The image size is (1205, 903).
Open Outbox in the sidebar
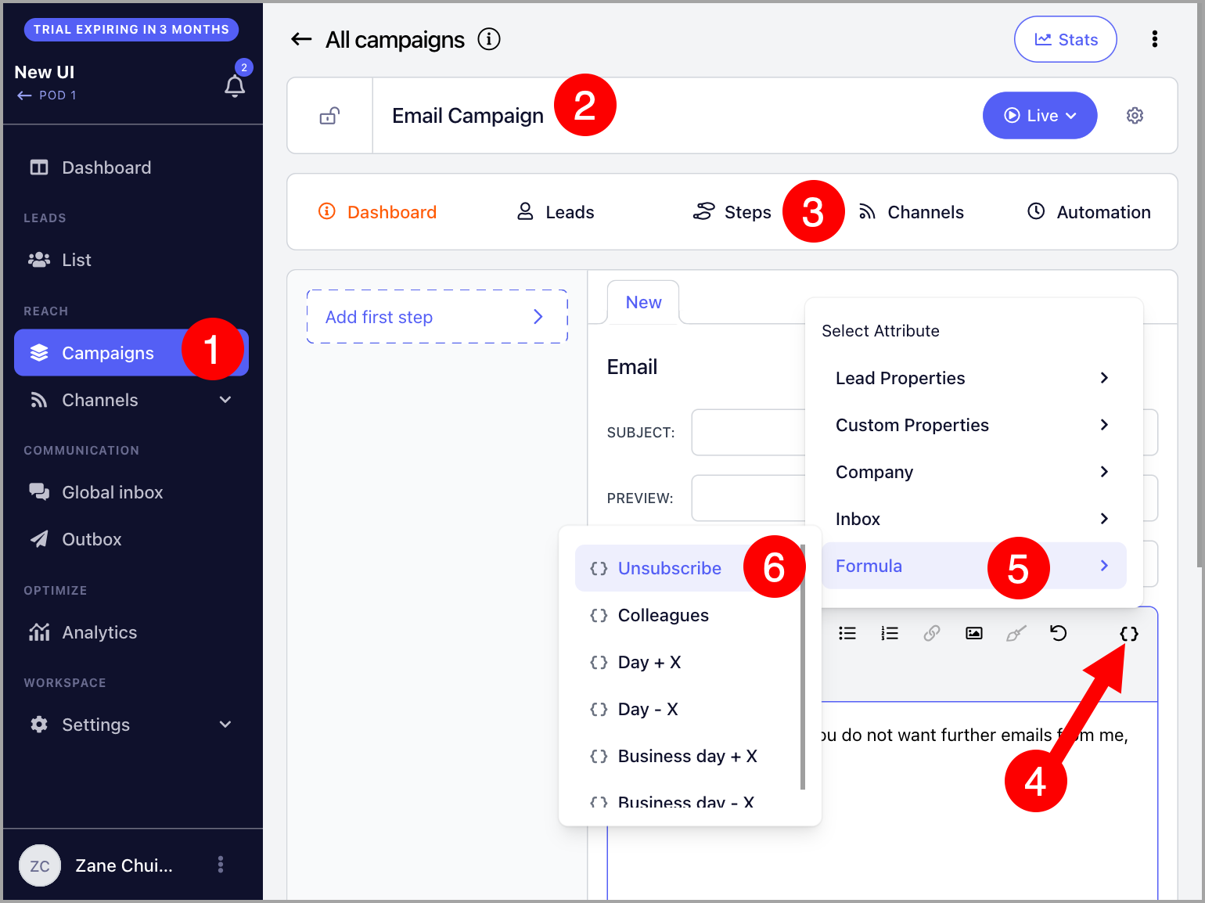tap(131, 539)
